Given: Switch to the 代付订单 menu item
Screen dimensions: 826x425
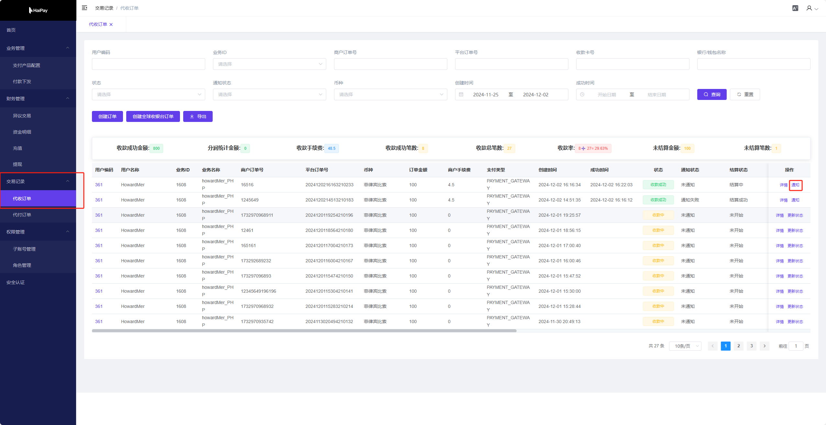Looking at the screenshot, I should pos(22,215).
